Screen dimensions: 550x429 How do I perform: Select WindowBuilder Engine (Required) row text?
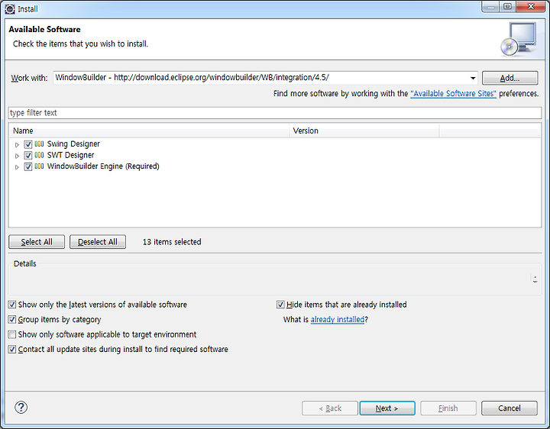pyautogui.click(x=103, y=166)
